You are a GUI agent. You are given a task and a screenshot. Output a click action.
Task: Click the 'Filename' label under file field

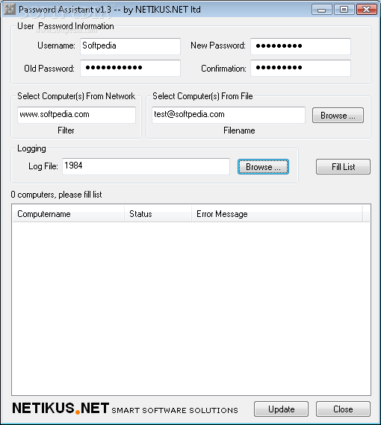(x=239, y=130)
